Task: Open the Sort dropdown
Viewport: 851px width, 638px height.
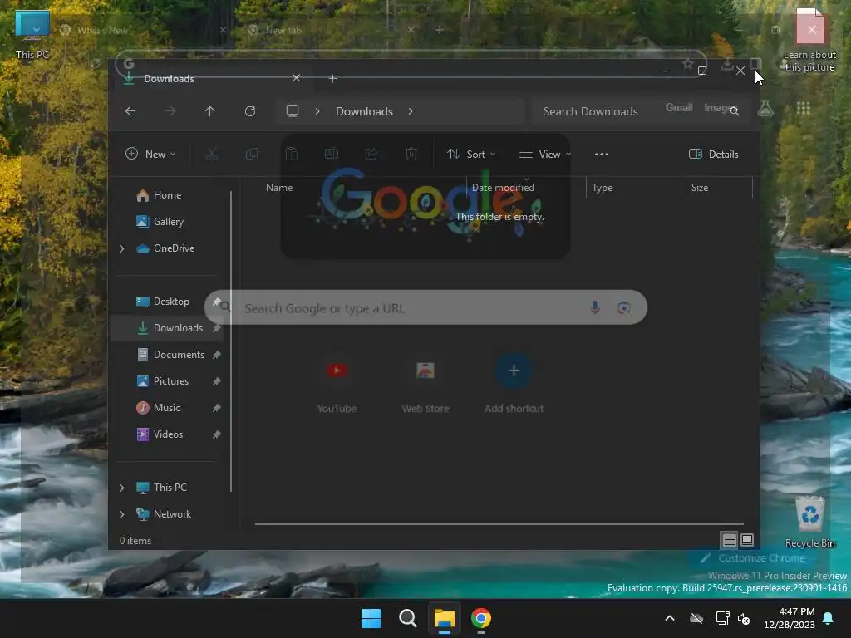Action: pyautogui.click(x=470, y=154)
